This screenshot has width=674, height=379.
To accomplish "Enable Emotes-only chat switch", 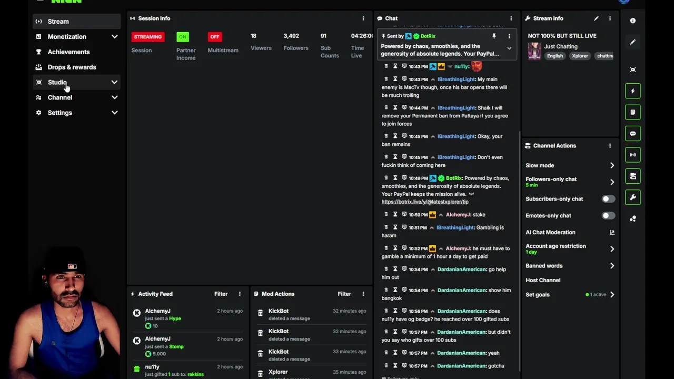I will pyautogui.click(x=608, y=215).
